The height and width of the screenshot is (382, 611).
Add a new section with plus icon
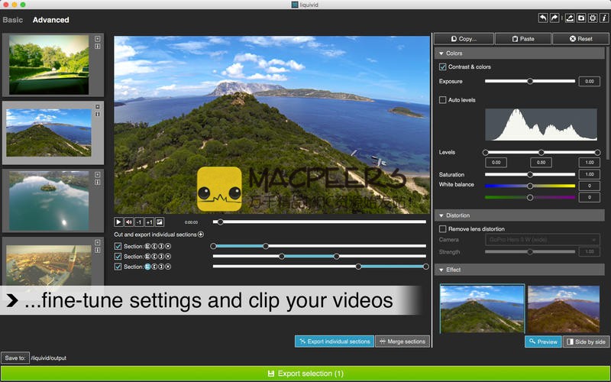[201, 235]
